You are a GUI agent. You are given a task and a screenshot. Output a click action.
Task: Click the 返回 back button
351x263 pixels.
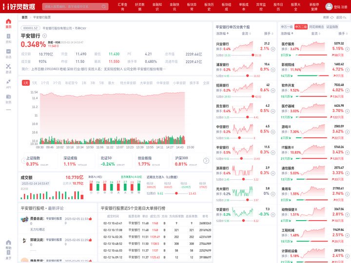pyautogui.click(x=341, y=17)
